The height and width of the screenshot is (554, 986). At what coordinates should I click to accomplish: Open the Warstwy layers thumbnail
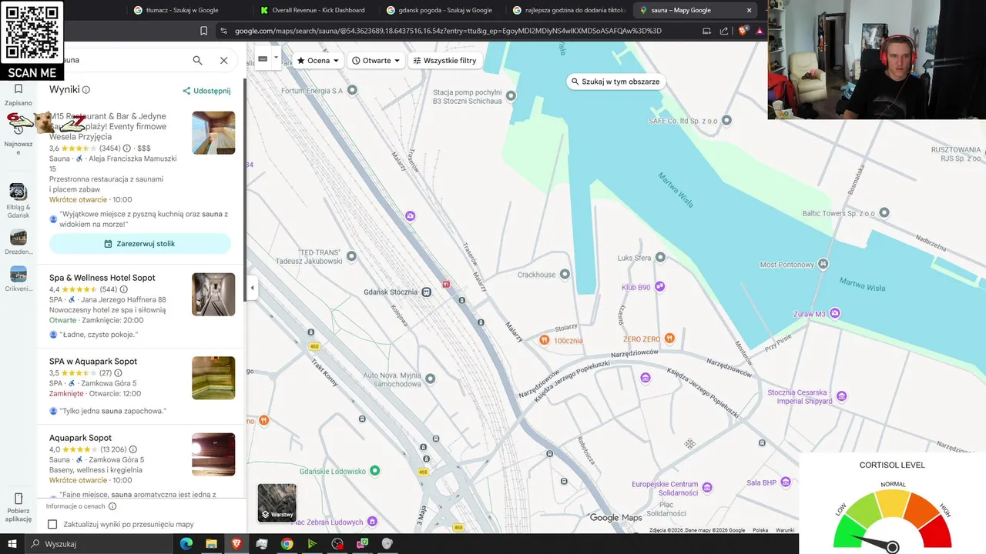coord(277,502)
